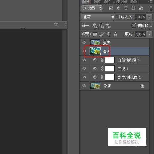Viewport: 154px width, 154px height.
Task: Open the 类型 filter dropdown
Action: [x=92, y=8]
